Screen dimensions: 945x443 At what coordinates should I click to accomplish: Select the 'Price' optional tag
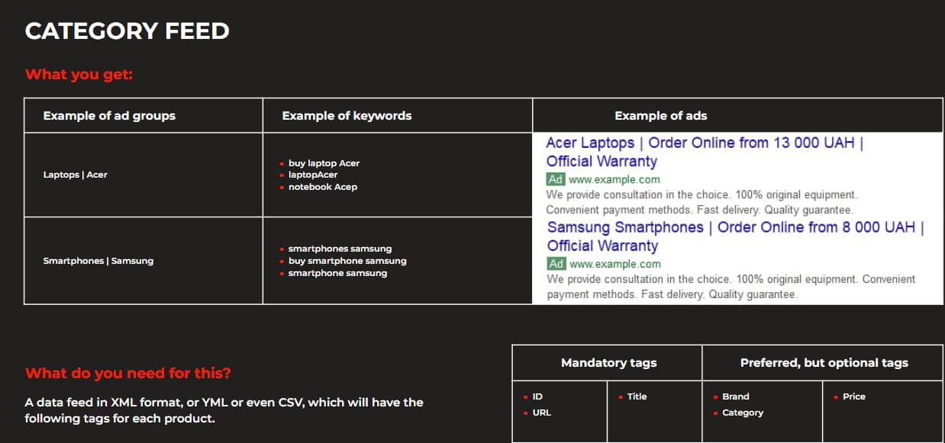click(x=853, y=396)
